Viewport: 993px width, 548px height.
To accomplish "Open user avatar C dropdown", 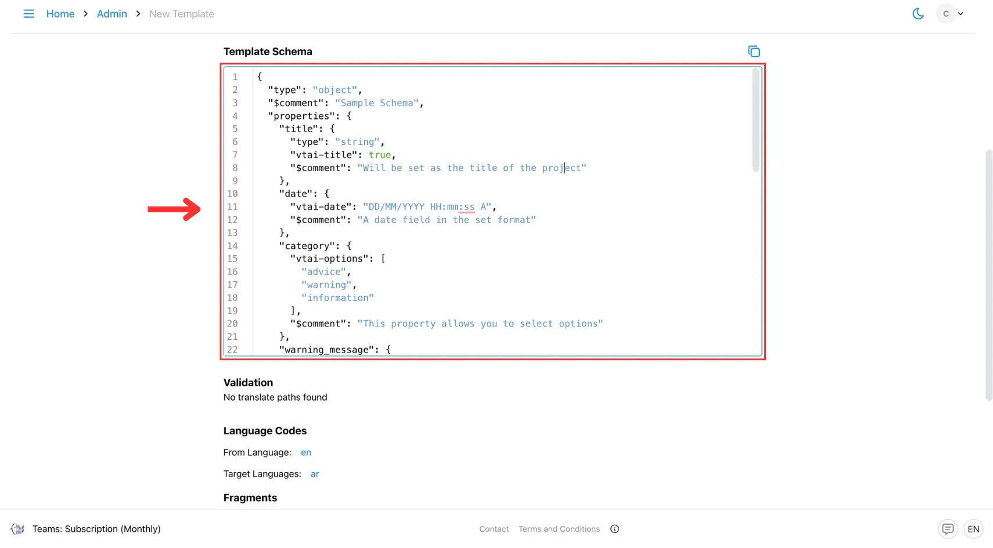I will [x=951, y=13].
